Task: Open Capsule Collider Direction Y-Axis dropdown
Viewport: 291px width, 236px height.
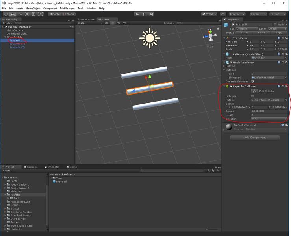Action: pos(269,119)
